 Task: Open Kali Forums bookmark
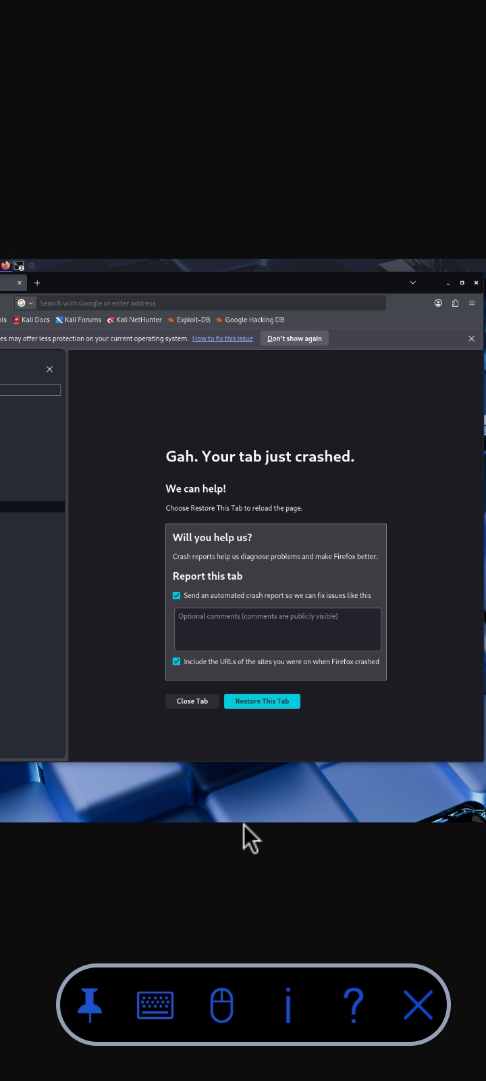[78, 320]
